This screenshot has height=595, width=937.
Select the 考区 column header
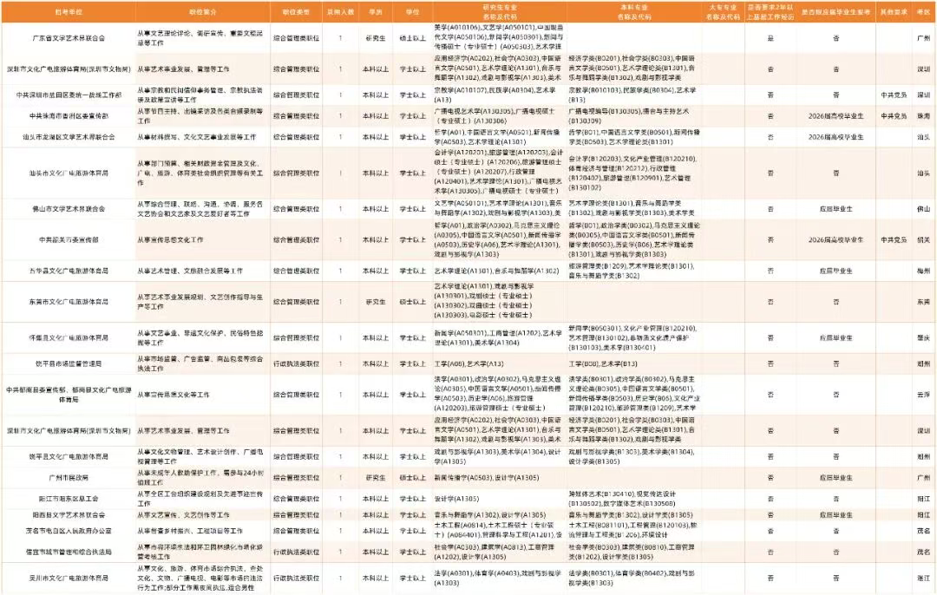click(923, 14)
